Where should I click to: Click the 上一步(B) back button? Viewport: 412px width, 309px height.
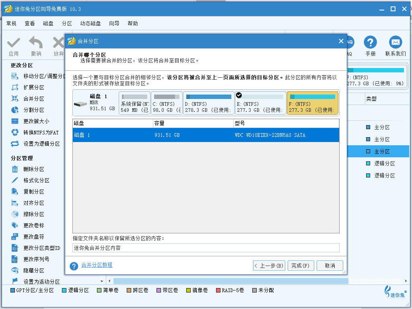[x=269, y=266]
